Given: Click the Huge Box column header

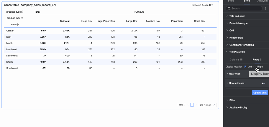Looking at the screenshot, I should coord(87,21).
